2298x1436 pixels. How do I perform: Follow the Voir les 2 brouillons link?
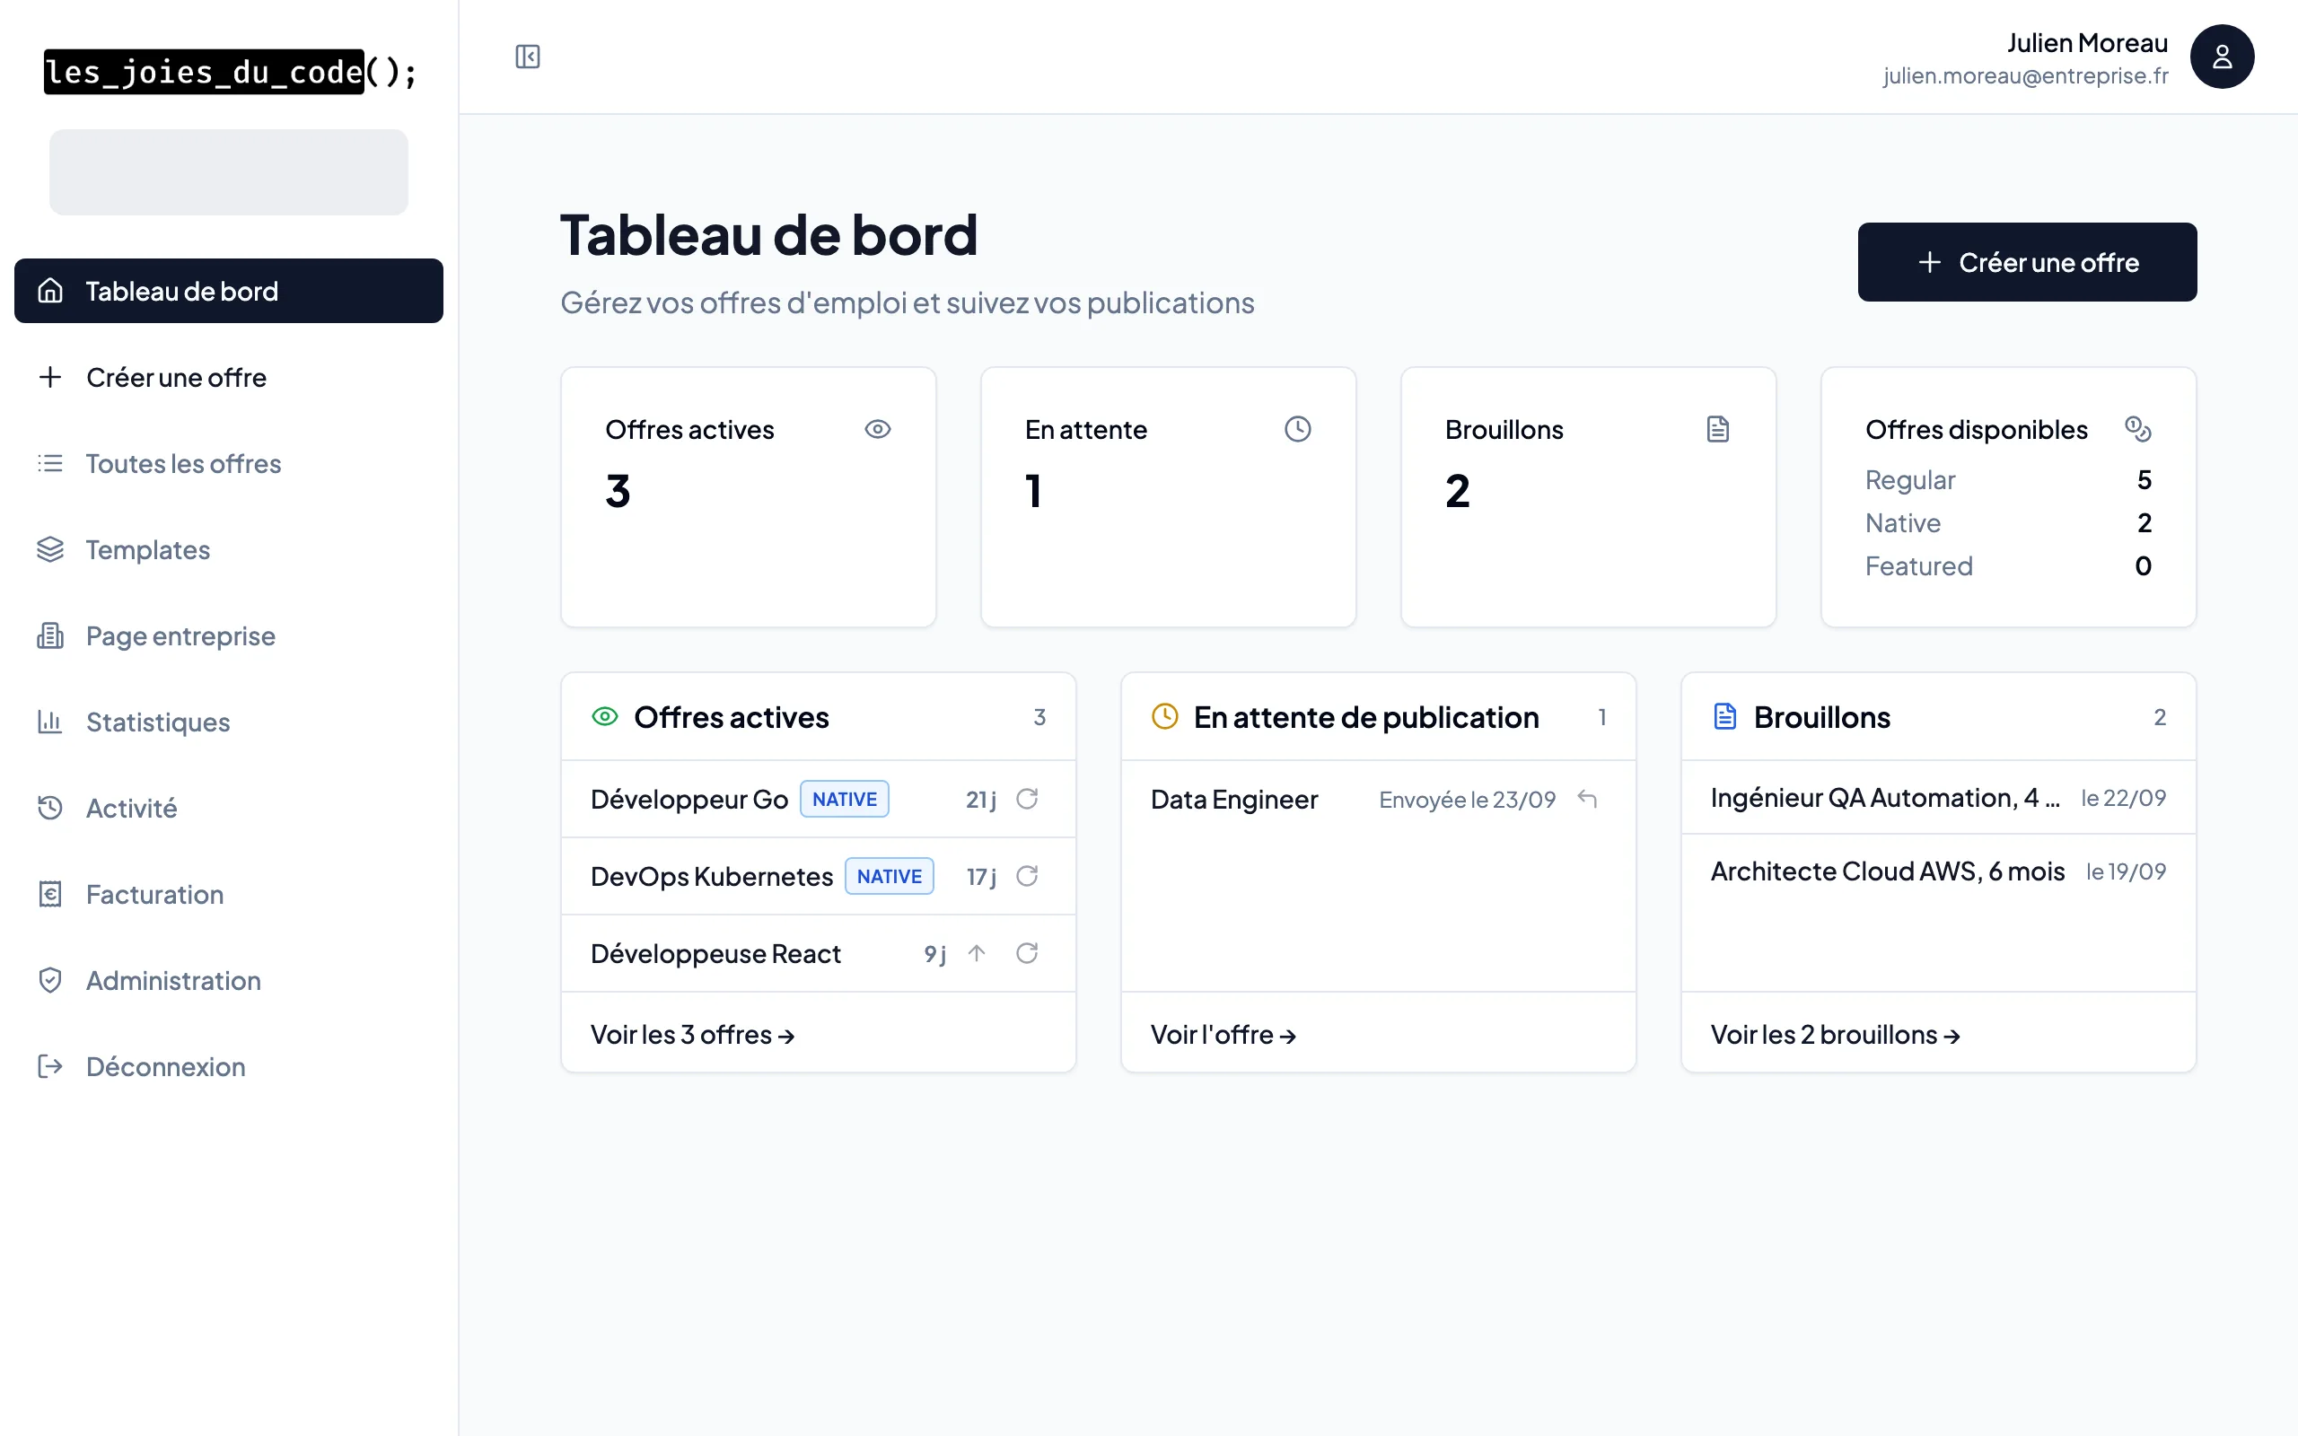(1835, 1034)
